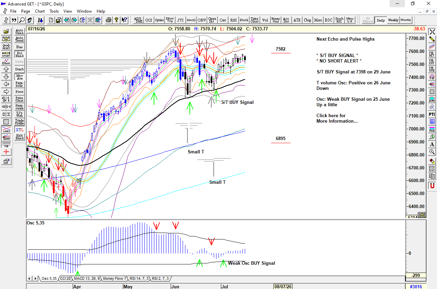Click the STUDY icon in left palette
This screenshot has height=289, width=437.
(6, 54)
